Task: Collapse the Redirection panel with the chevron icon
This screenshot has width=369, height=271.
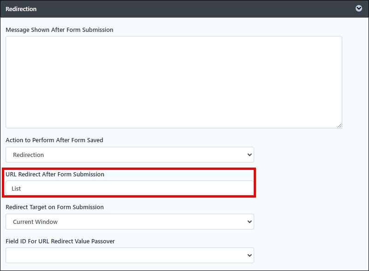Action: point(359,8)
